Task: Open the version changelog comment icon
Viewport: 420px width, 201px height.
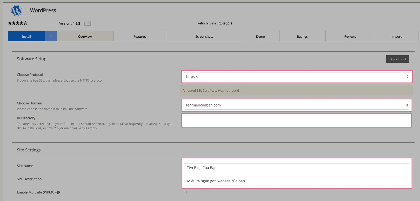Action: pyautogui.click(x=88, y=24)
